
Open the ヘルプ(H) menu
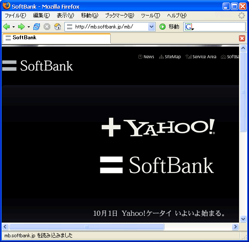coord(176,16)
